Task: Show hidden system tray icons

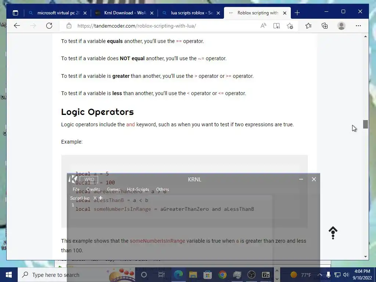Action: 320,275
